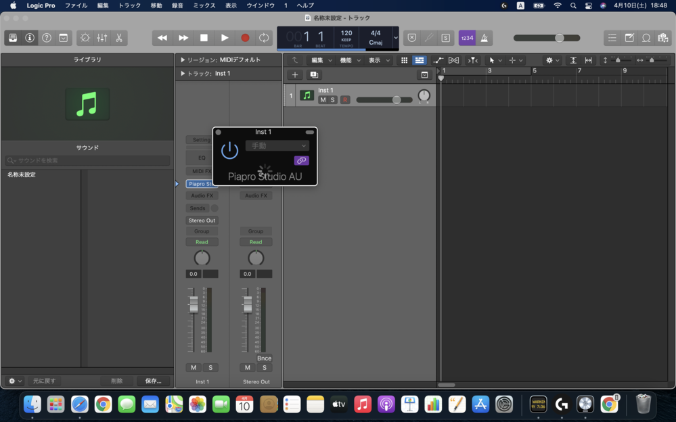Open the ウインドウ menu
This screenshot has height=422, width=676.
coord(261,5)
